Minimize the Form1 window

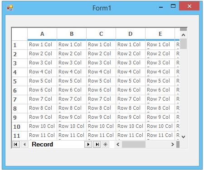click(x=161, y=7)
